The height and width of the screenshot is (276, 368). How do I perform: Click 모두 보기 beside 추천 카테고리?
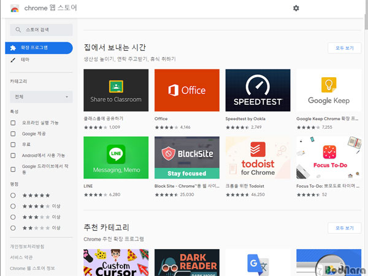point(344,228)
